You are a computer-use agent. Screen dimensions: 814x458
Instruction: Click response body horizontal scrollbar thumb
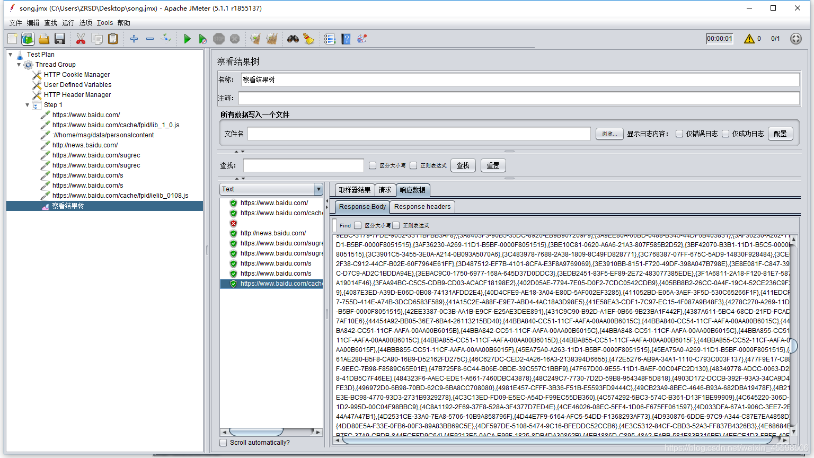[557, 439]
